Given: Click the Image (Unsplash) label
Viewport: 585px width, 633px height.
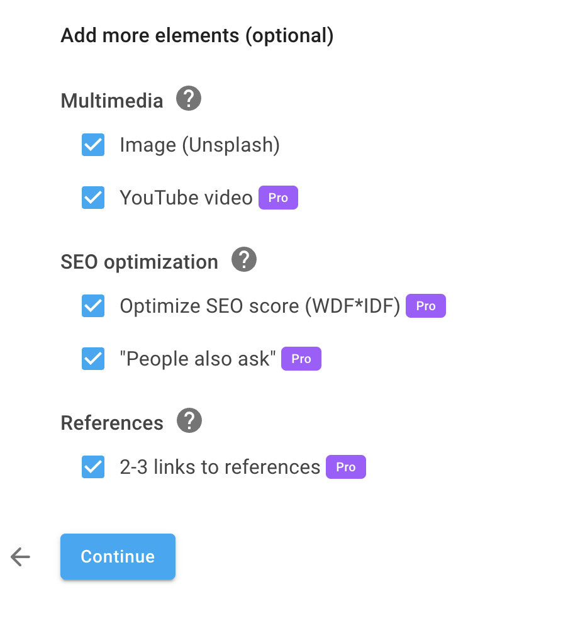Looking at the screenshot, I should (x=199, y=145).
